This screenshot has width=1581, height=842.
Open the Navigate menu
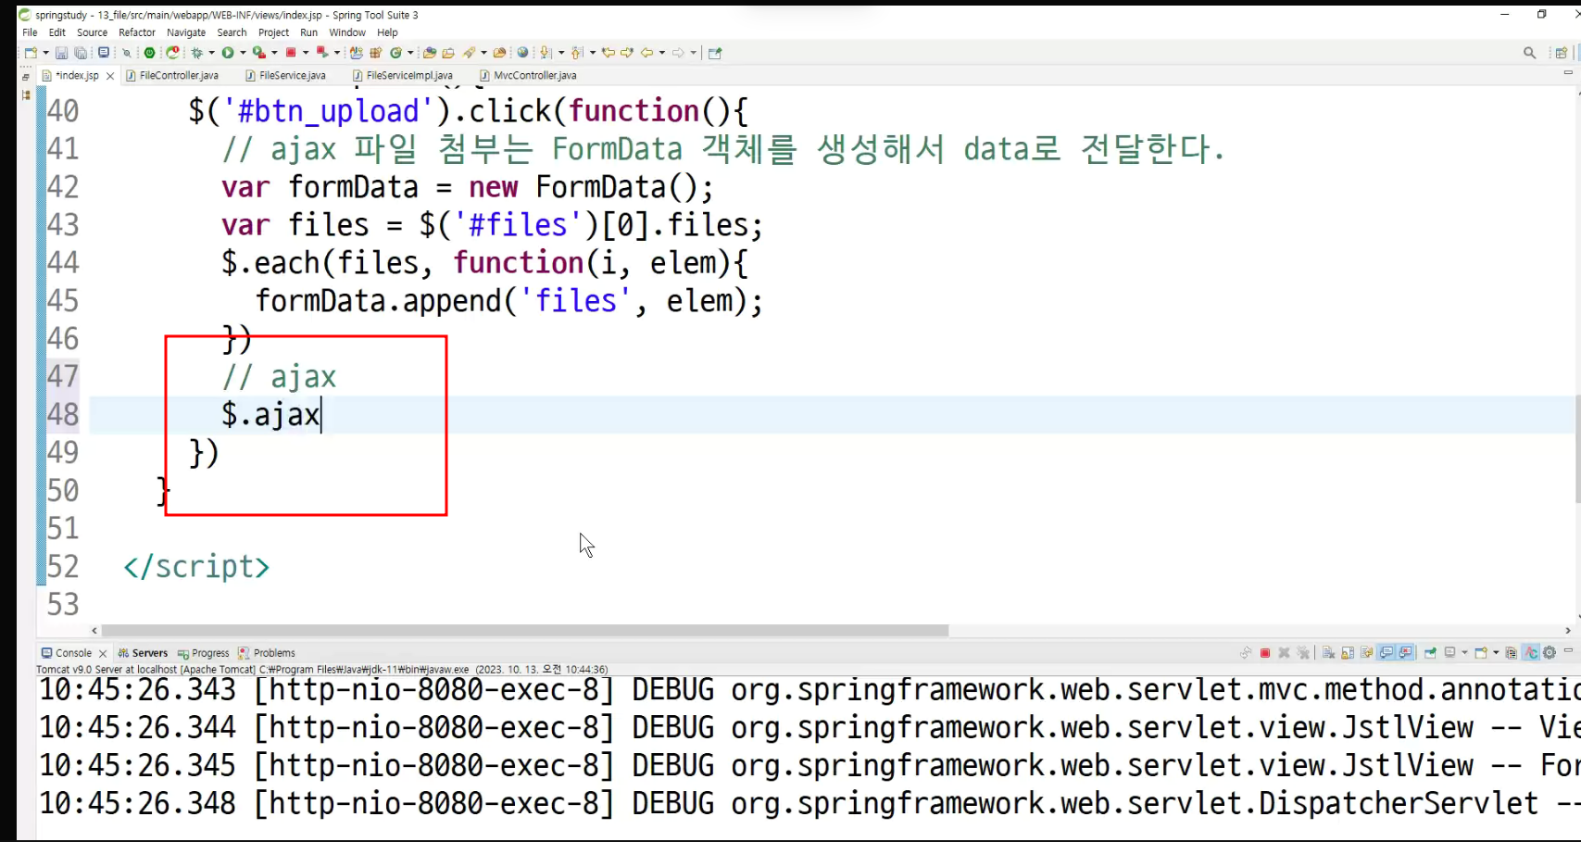pos(186,32)
